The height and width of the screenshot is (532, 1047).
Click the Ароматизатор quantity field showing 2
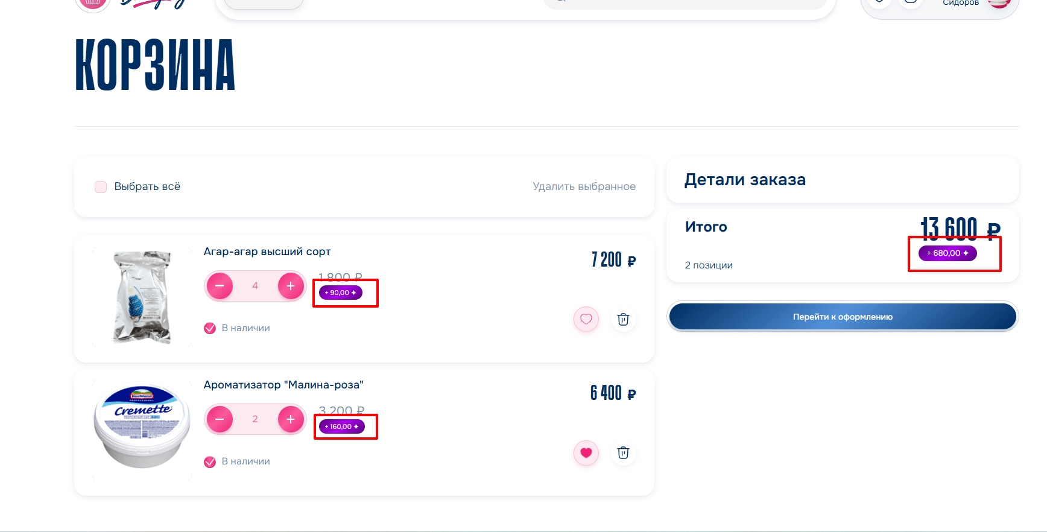(x=255, y=419)
